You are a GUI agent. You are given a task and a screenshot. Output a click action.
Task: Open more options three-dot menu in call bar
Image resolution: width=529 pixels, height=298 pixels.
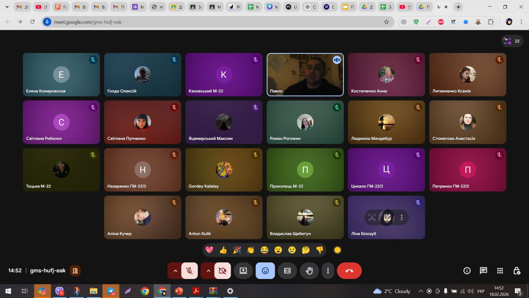[328, 271]
